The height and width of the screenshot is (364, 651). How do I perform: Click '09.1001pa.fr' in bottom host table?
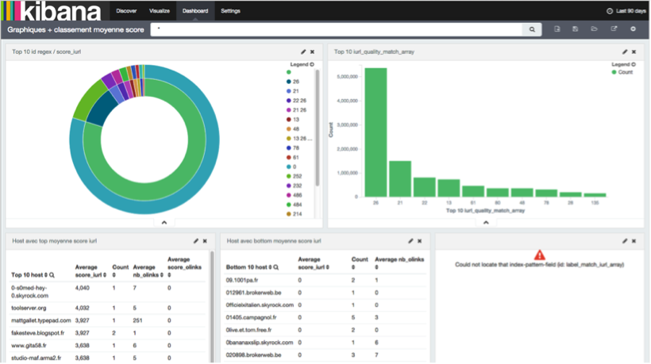pyautogui.click(x=242, y=280)
